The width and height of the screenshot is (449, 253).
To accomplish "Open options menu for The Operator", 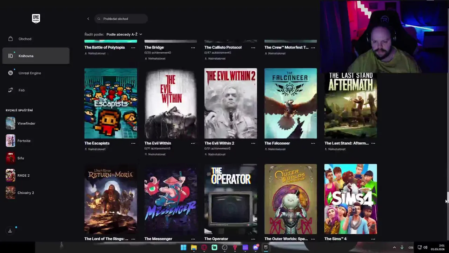I will point(253,239).
